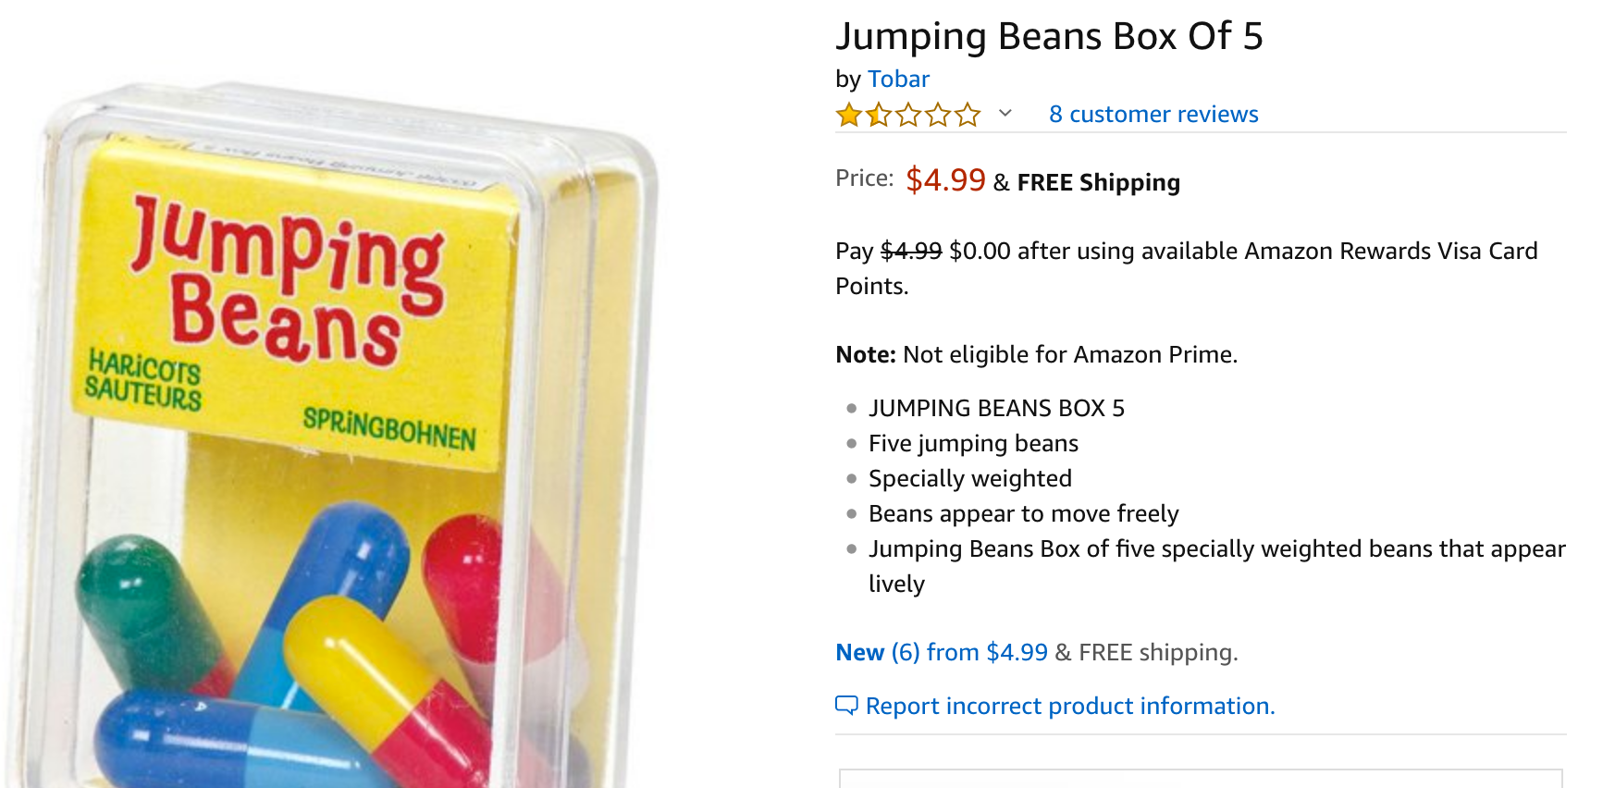Click the bullet beside Specially weighted
Image resolution: width=1615 pixels, height=788 pixels.
[x=850, y=480]
